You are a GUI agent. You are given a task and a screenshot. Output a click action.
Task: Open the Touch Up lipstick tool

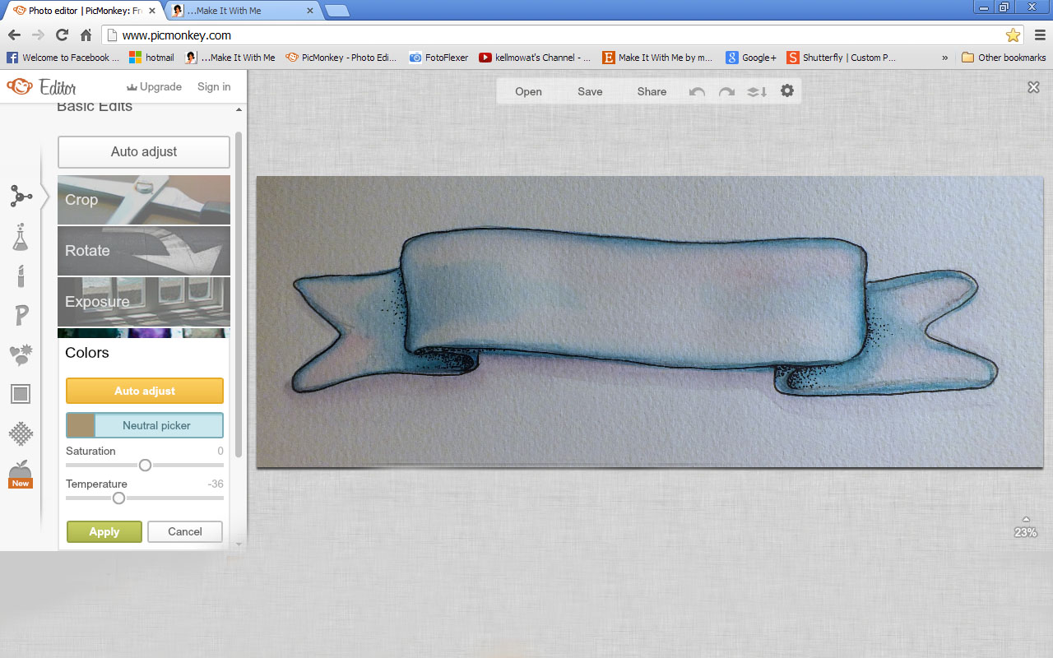pyautogui.click(x=21, y=276)
